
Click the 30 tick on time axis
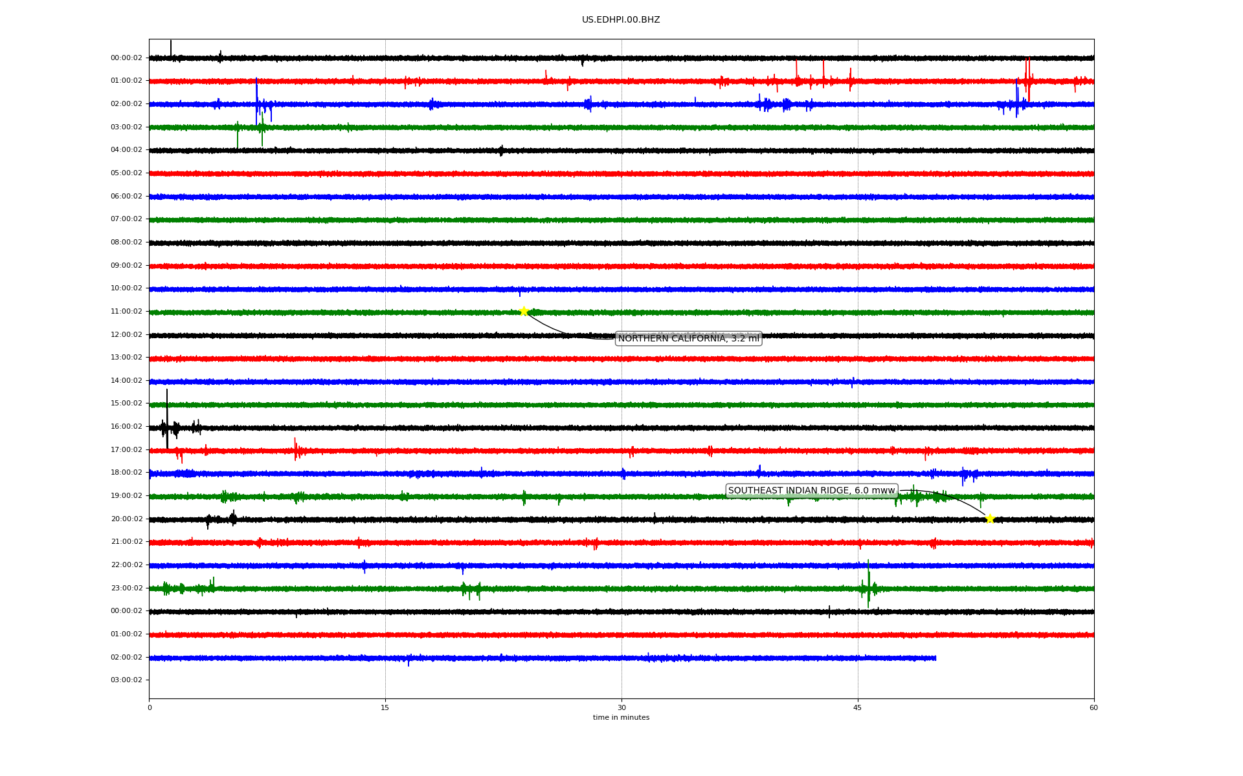coord(621,707)
